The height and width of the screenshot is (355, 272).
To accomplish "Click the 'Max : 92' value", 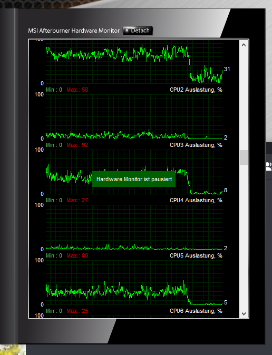I will [x=77, y=145].
